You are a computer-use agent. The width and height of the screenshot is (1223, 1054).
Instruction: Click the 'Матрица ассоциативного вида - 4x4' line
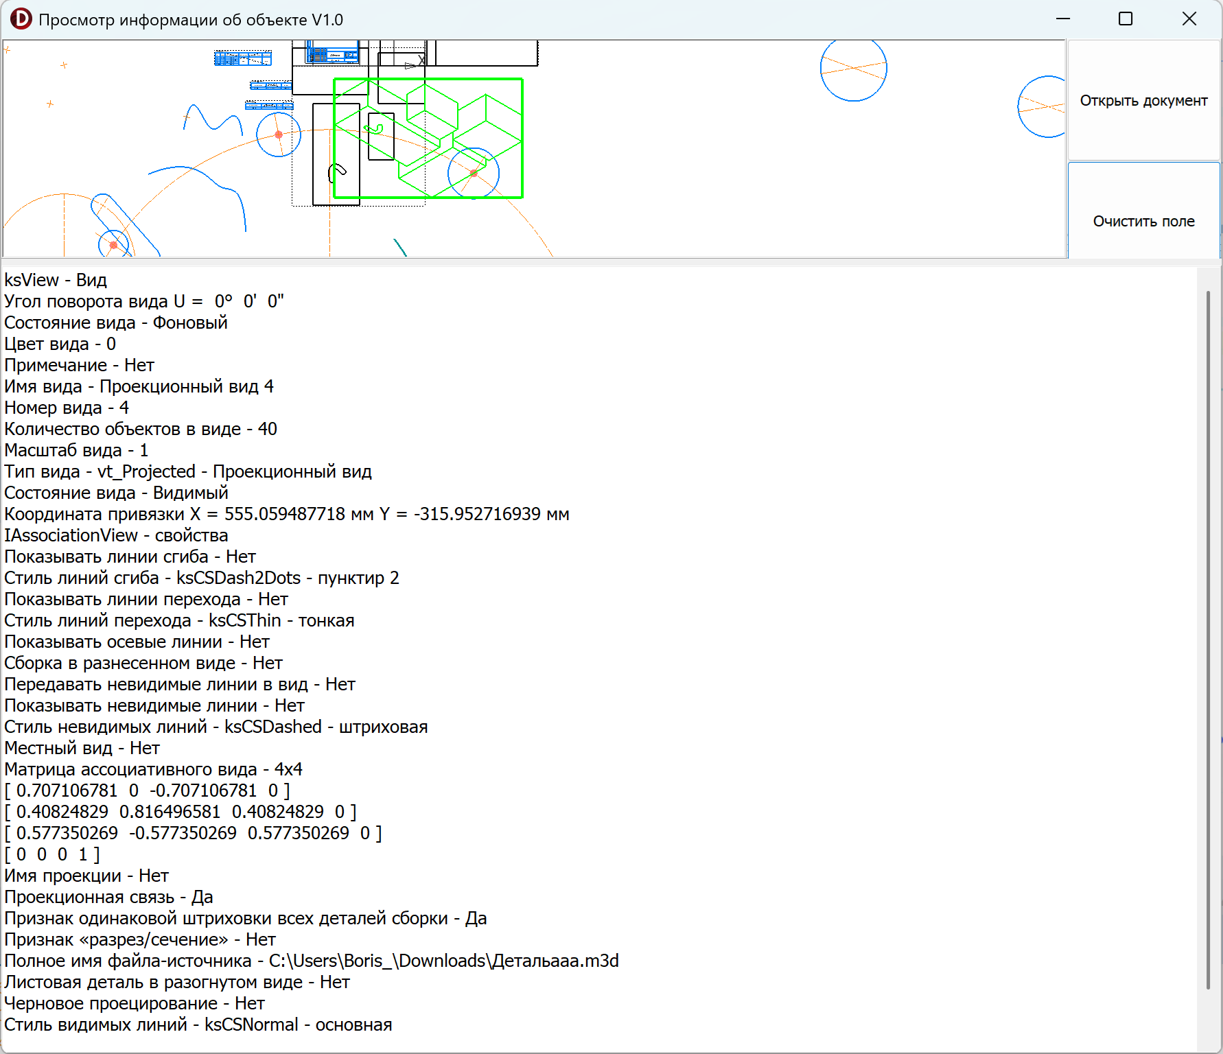point(153,769)
